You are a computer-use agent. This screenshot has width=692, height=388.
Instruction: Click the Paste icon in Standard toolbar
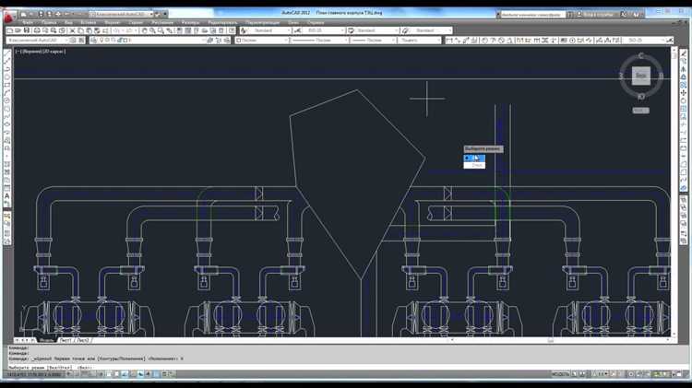pyautogui.click(x=89, y=30)
